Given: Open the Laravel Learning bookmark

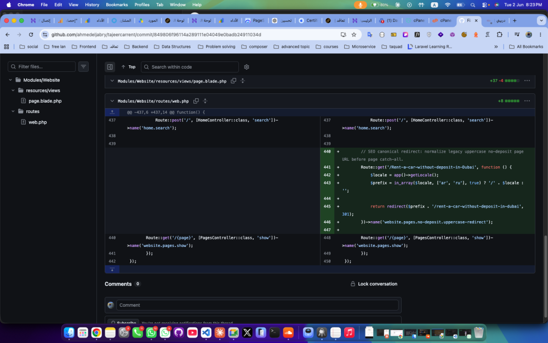Looking at the screenshot, I should point(430,47).
